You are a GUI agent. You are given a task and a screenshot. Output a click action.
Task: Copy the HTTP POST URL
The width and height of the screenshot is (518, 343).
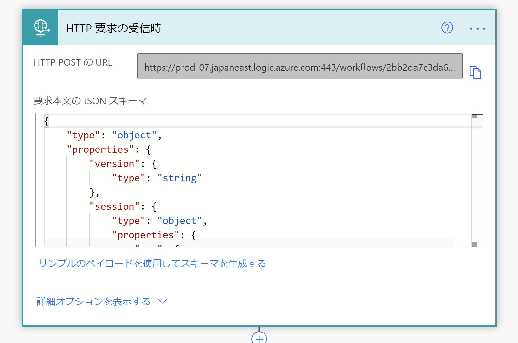pyautogui.click(x=475, y=72)
